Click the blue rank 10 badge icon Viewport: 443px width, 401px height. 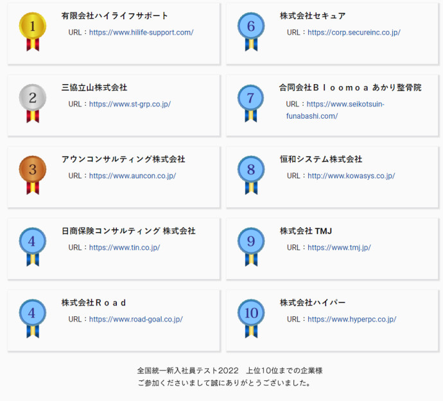[x=251, y=318]
